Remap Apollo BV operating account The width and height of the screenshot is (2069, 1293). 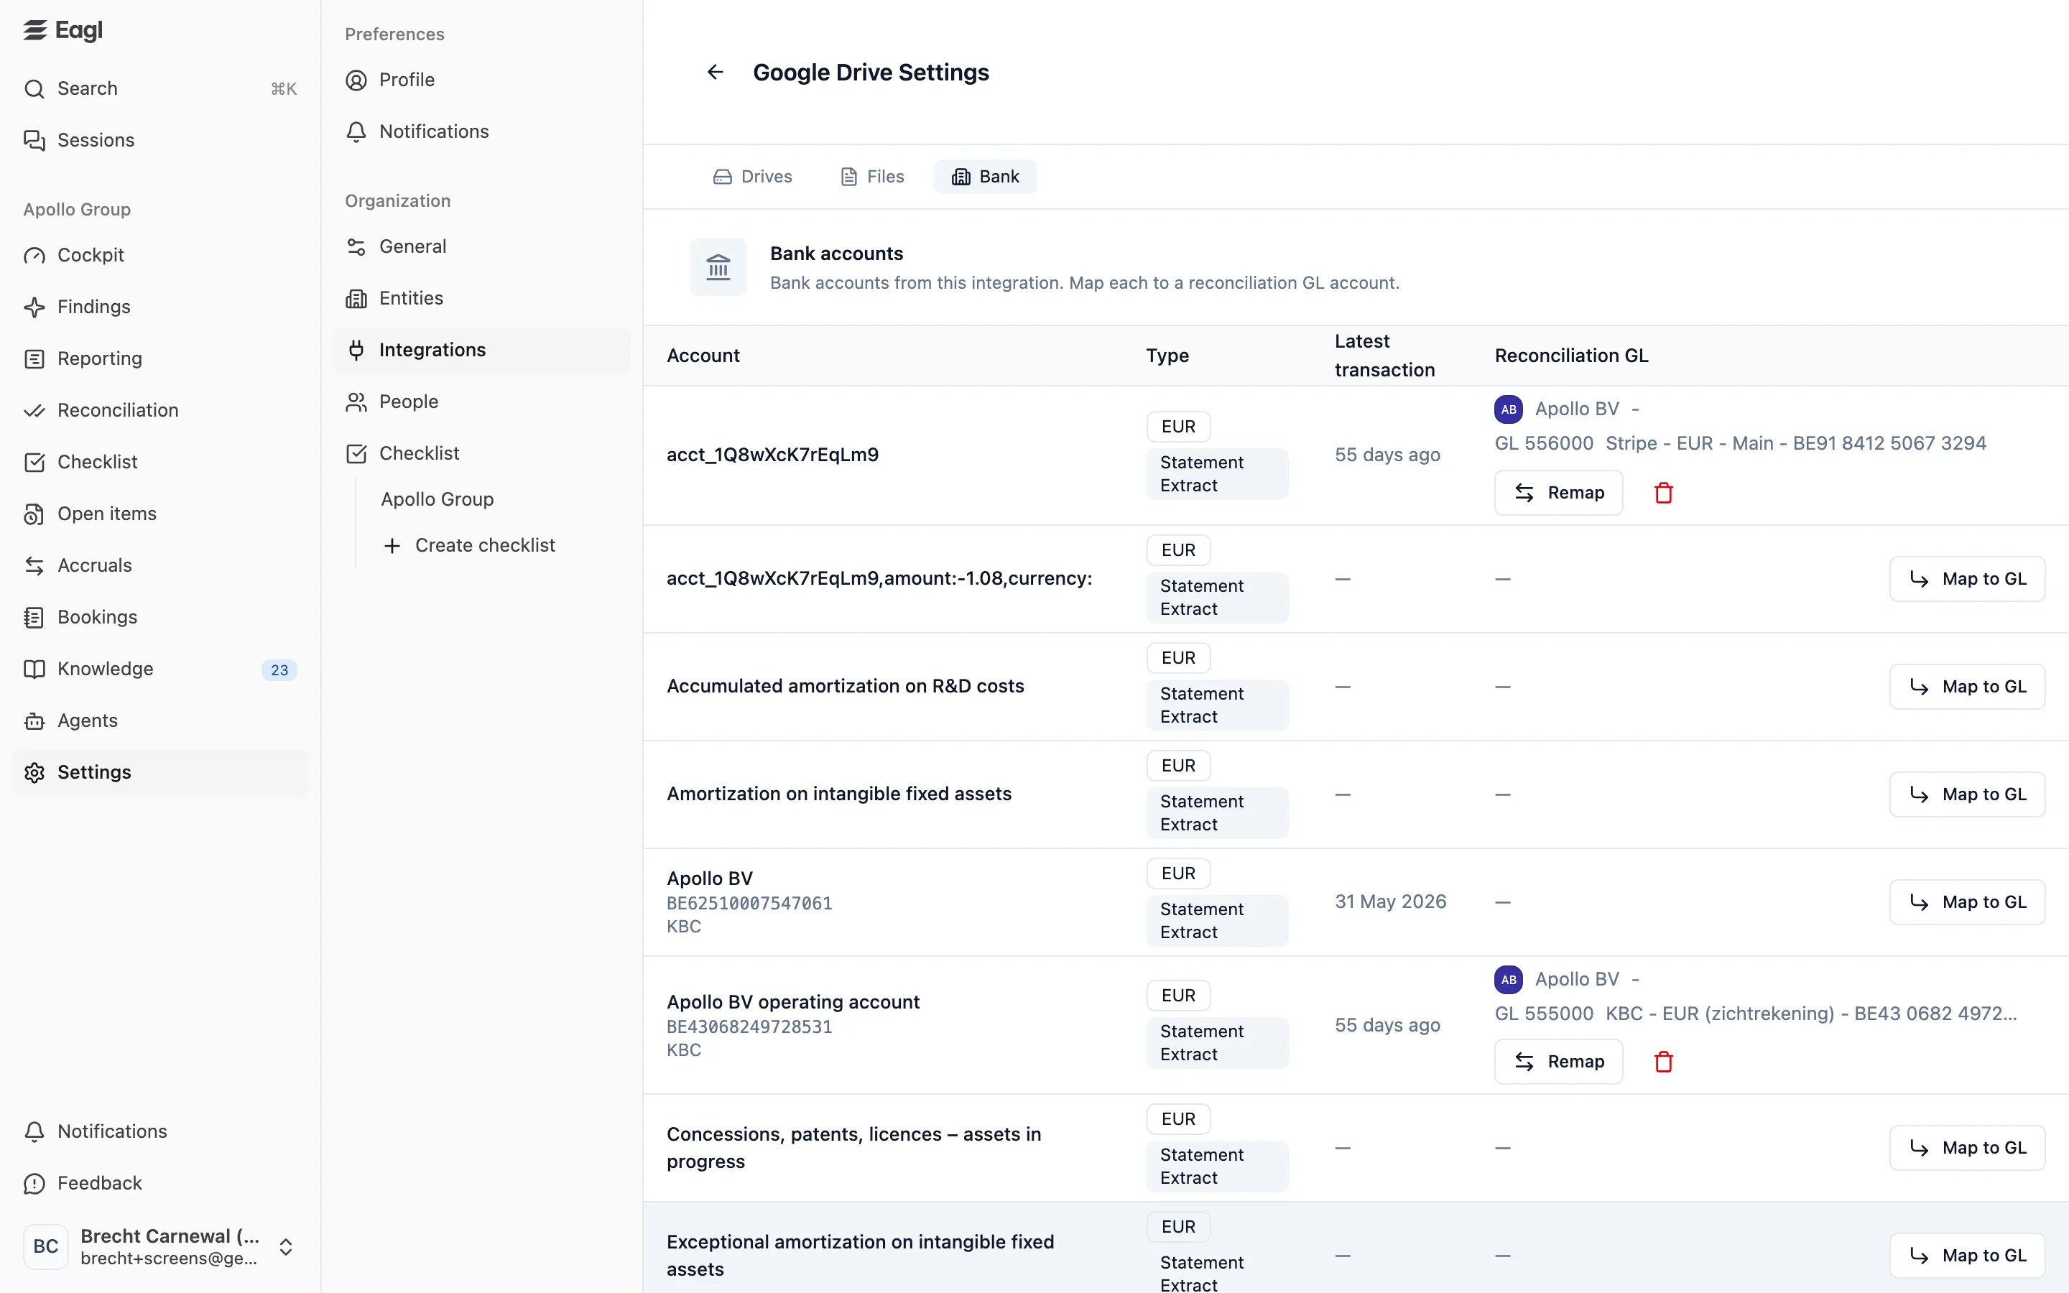tap(1559, 1061)
